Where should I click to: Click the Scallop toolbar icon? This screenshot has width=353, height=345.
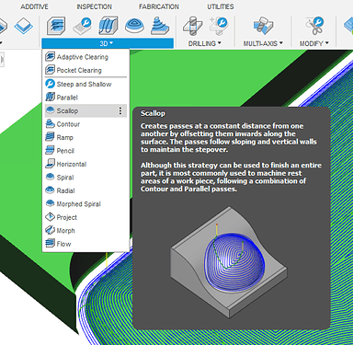coord(134,26)
